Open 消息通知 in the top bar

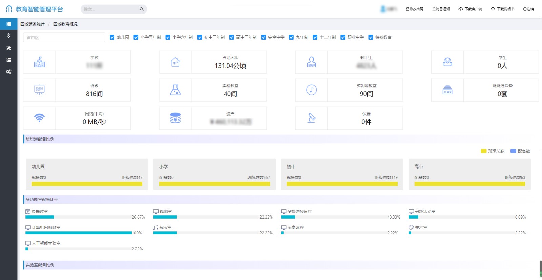click(441, 9)
